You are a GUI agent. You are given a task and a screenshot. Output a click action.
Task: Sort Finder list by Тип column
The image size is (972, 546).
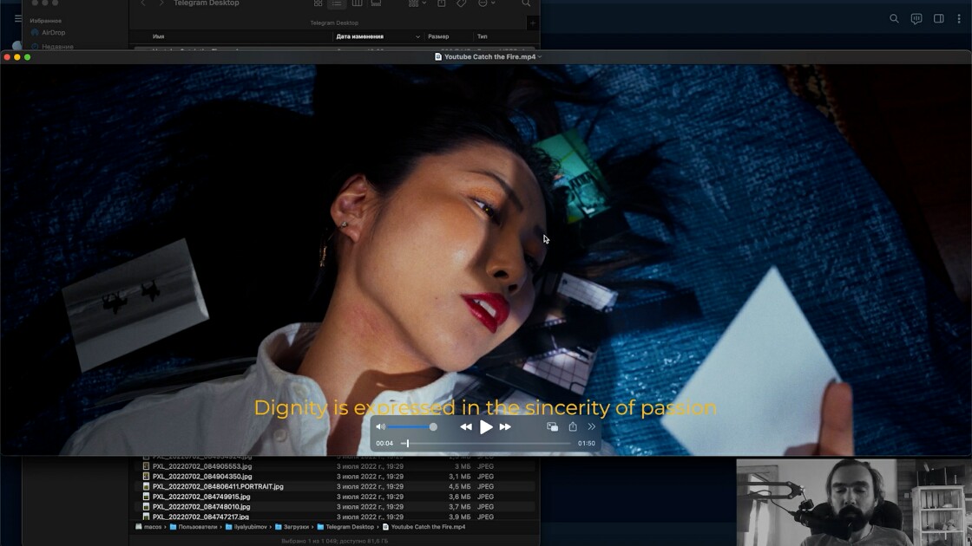tap(482, 36)
